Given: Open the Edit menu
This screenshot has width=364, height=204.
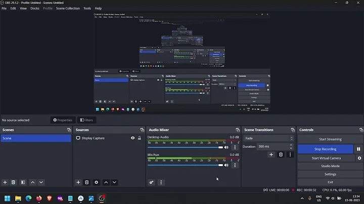Looking at the screenshot, I should click(13, 9).
